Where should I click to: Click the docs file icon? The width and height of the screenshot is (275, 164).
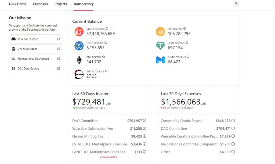point(13,49)
